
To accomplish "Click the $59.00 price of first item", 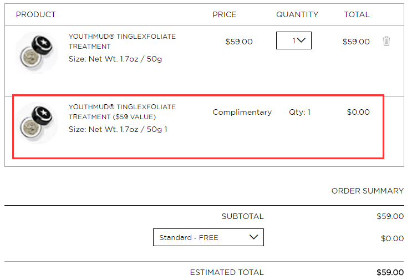I will (239, 42).
